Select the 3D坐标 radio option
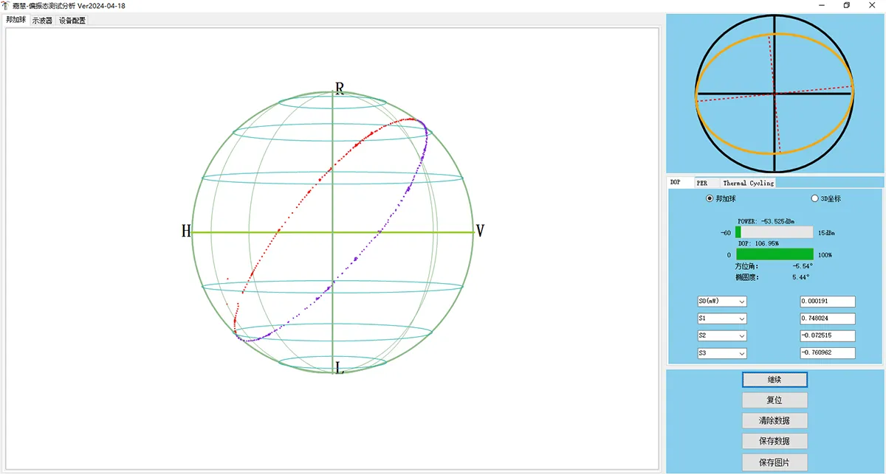 tap(815, 198)
